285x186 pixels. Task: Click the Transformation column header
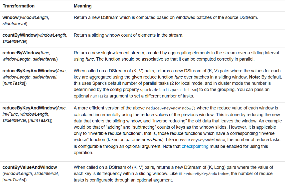pos(18,6)
